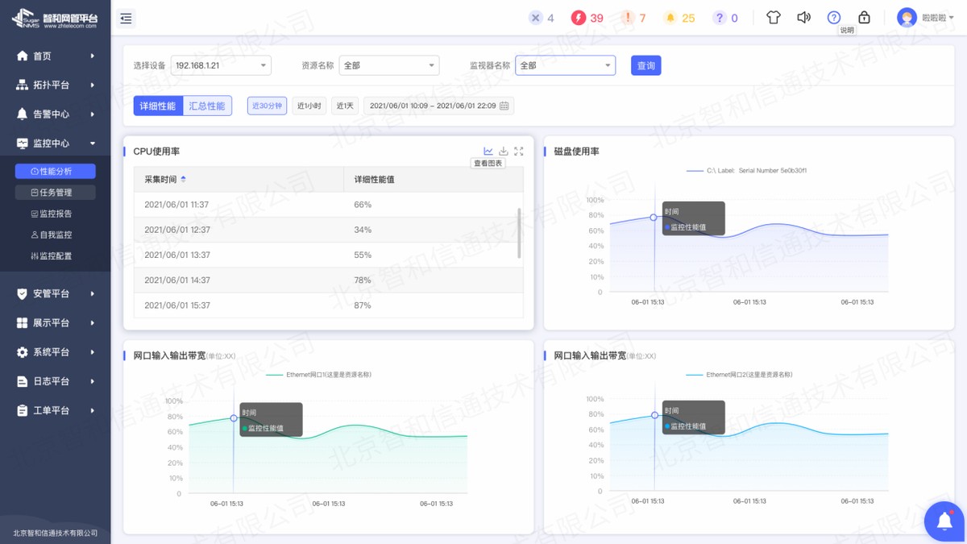Click the 查询 search button
Screen dimensions: 967x544
point(645,65)
